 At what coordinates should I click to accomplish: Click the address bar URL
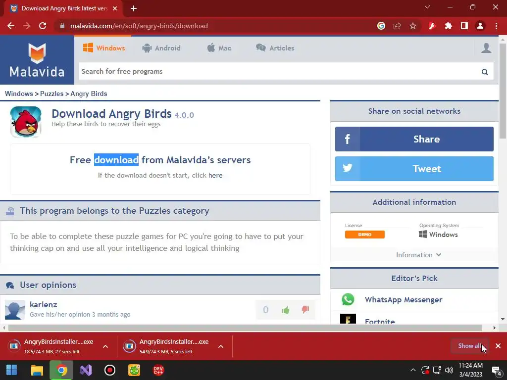click(x=139, y=26)
